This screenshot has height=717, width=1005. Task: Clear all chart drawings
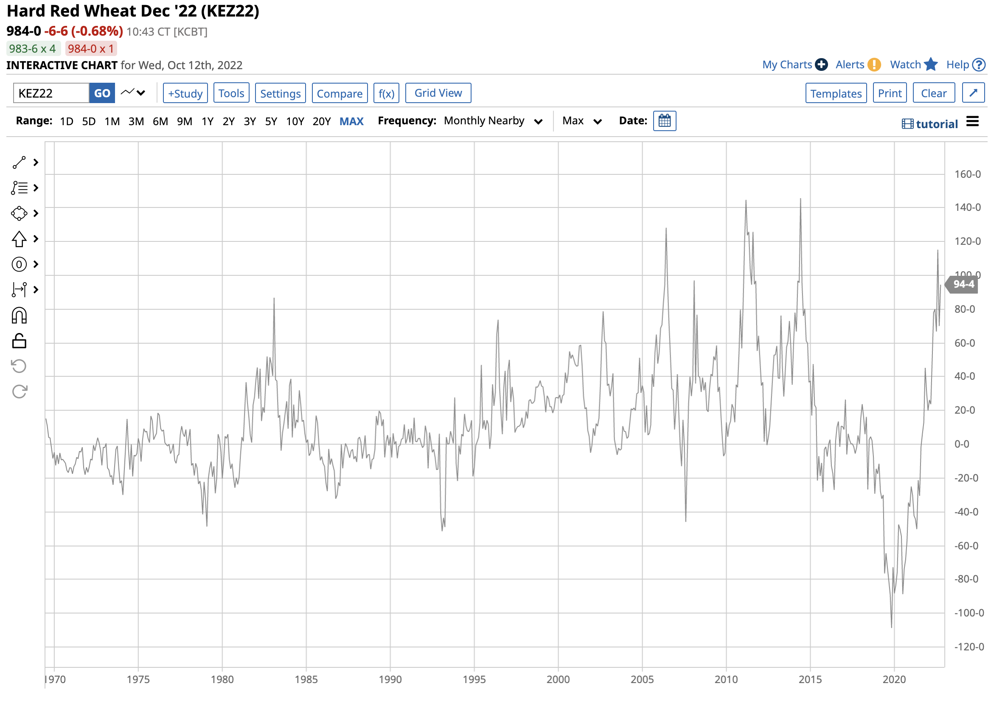click(933, 93)
